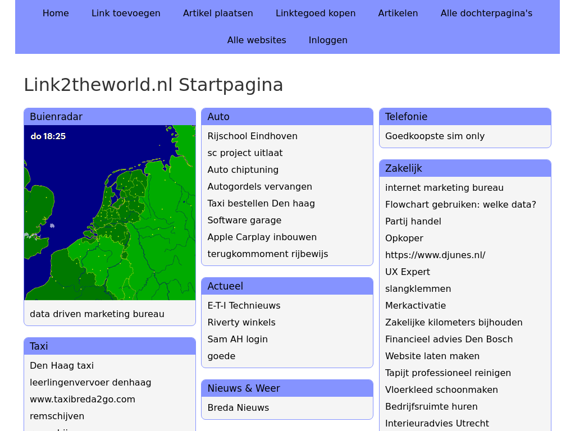Click Apple Carplay inbouwen link
The image size is (575, 431).
click(262, 237)
